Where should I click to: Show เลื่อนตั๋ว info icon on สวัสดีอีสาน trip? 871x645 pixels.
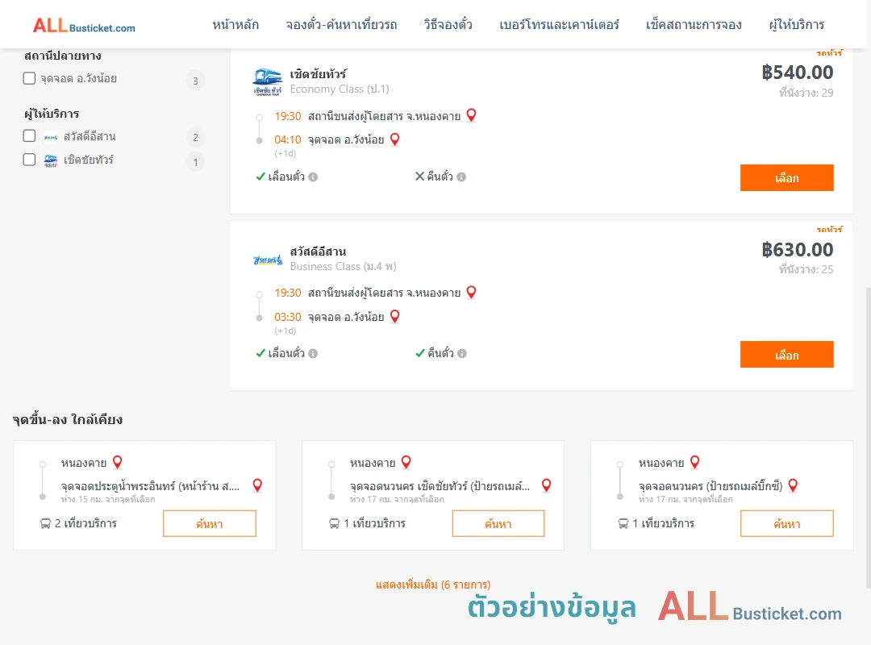[313, 354]
